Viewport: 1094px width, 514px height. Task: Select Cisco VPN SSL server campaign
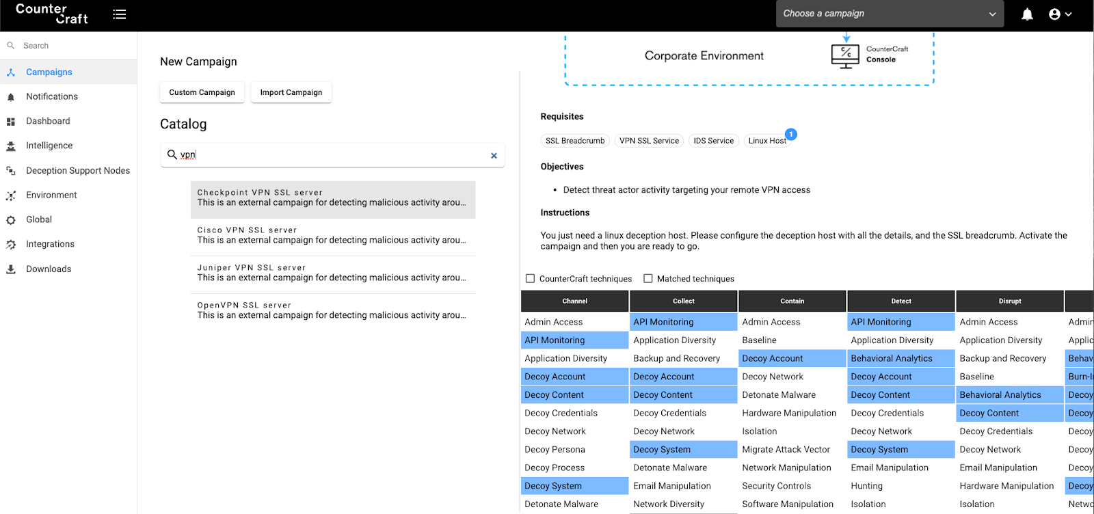(x=332, y=236)
